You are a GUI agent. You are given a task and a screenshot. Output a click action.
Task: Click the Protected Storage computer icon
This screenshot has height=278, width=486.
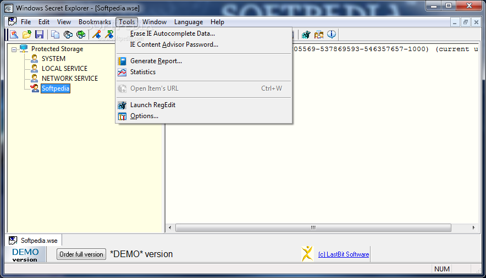[x=24, y=48]
